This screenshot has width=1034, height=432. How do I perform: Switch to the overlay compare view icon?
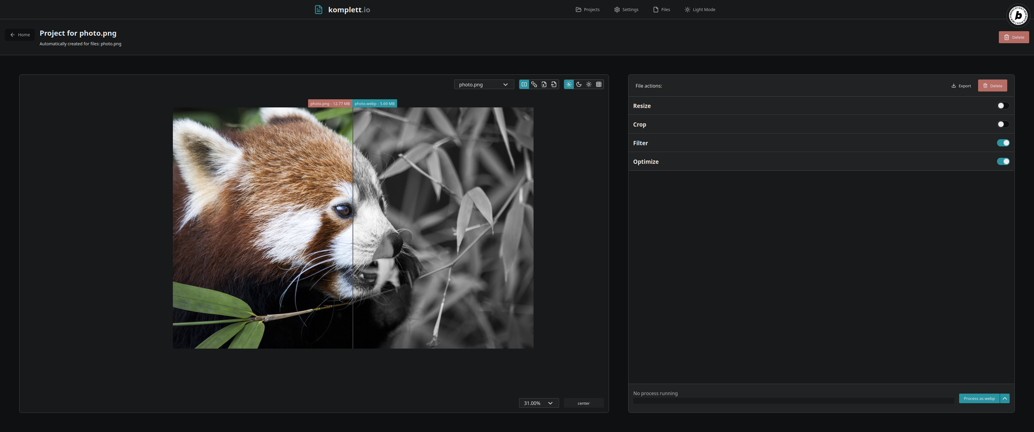click(534, 84)
